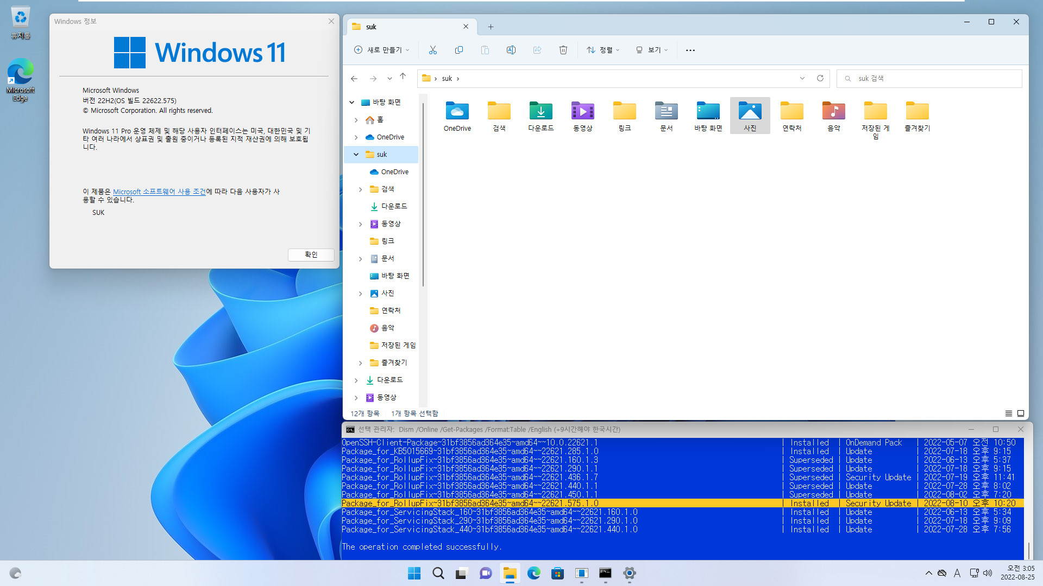The image size is (1043, 586).
Task: Open the Start menu on taskbar
Action: coord(414,573)
